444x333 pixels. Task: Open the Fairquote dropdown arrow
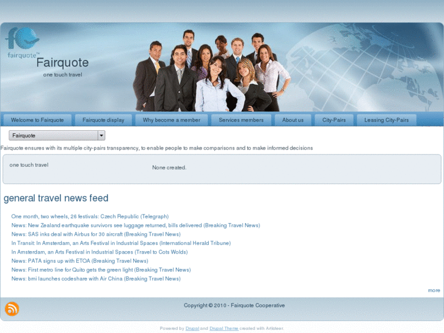pyautogui.click(x=101, y=136)
